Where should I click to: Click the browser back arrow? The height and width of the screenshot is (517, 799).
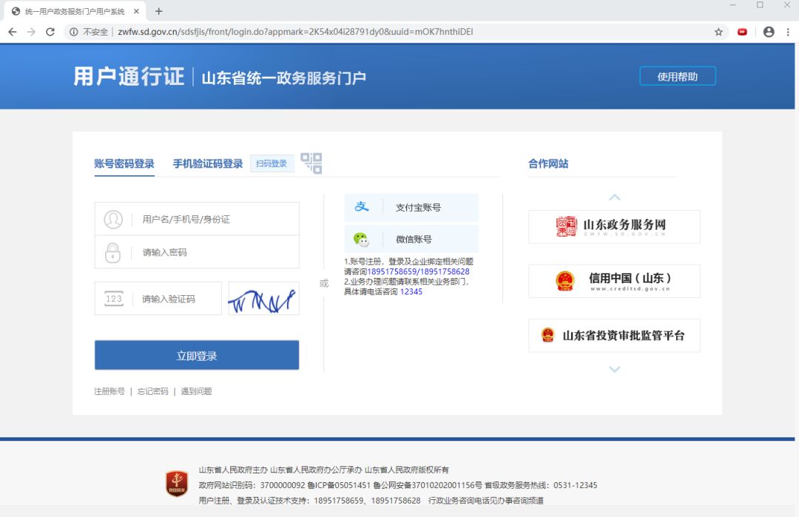tap(13, 32)
